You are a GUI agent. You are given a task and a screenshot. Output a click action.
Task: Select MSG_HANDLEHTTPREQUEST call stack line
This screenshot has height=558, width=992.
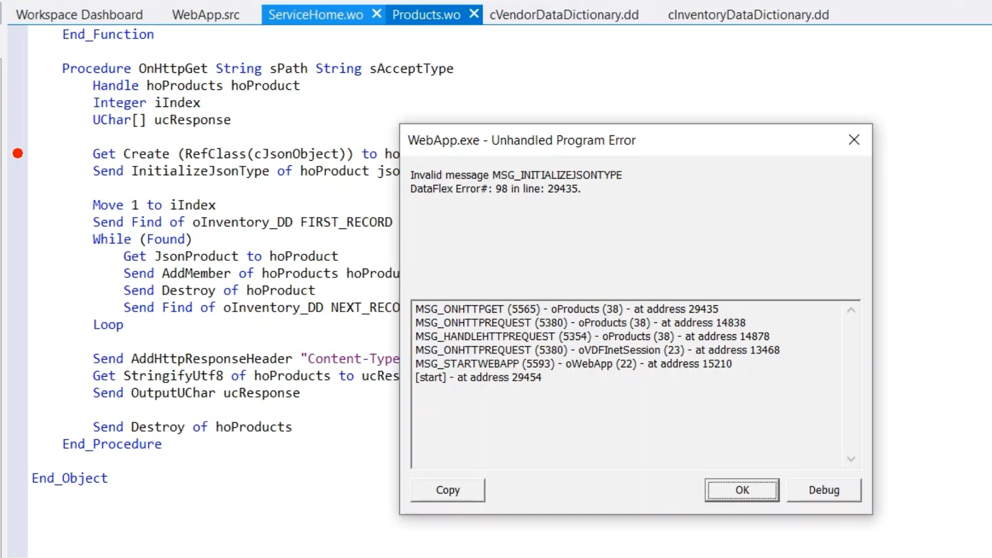(x=592, y=336)
